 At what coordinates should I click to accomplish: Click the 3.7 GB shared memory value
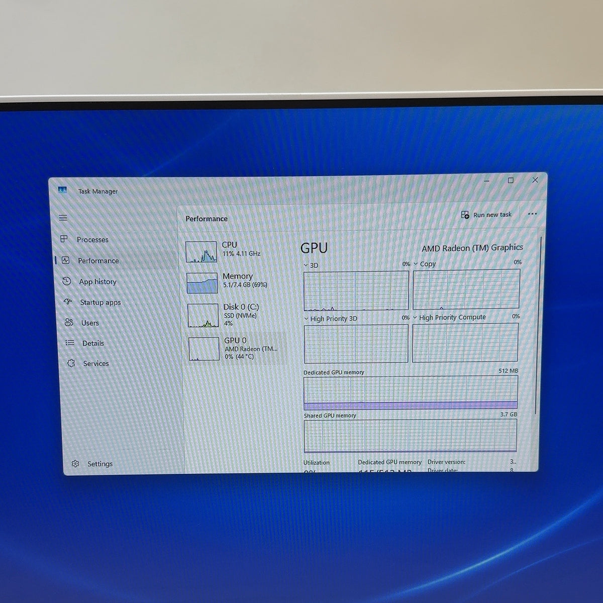point(509,415)
